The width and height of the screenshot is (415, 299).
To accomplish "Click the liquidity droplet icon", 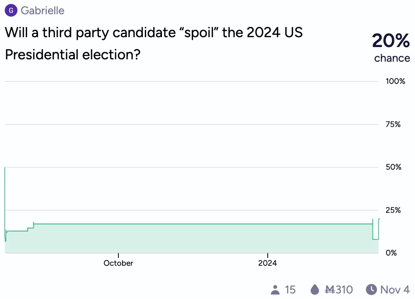I will (x=314, y=290).
